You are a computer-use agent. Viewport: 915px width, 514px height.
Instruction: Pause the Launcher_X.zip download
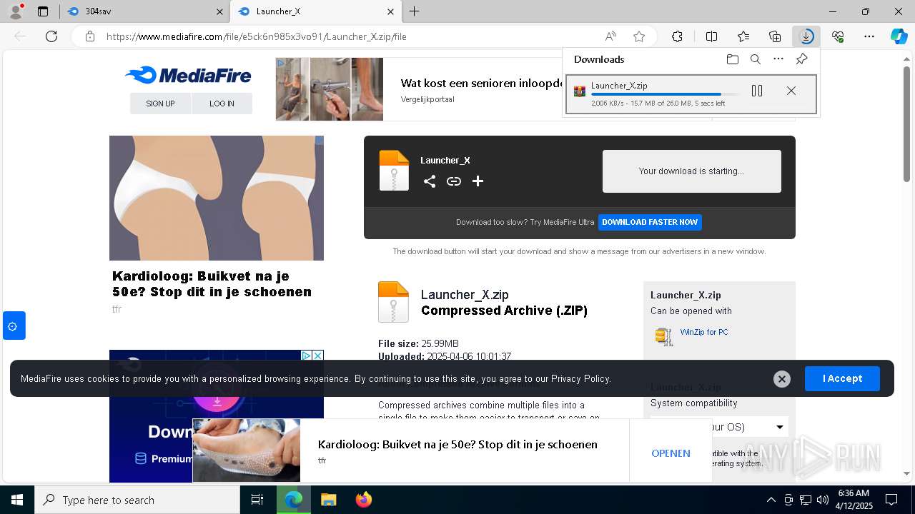pos(757,91)
